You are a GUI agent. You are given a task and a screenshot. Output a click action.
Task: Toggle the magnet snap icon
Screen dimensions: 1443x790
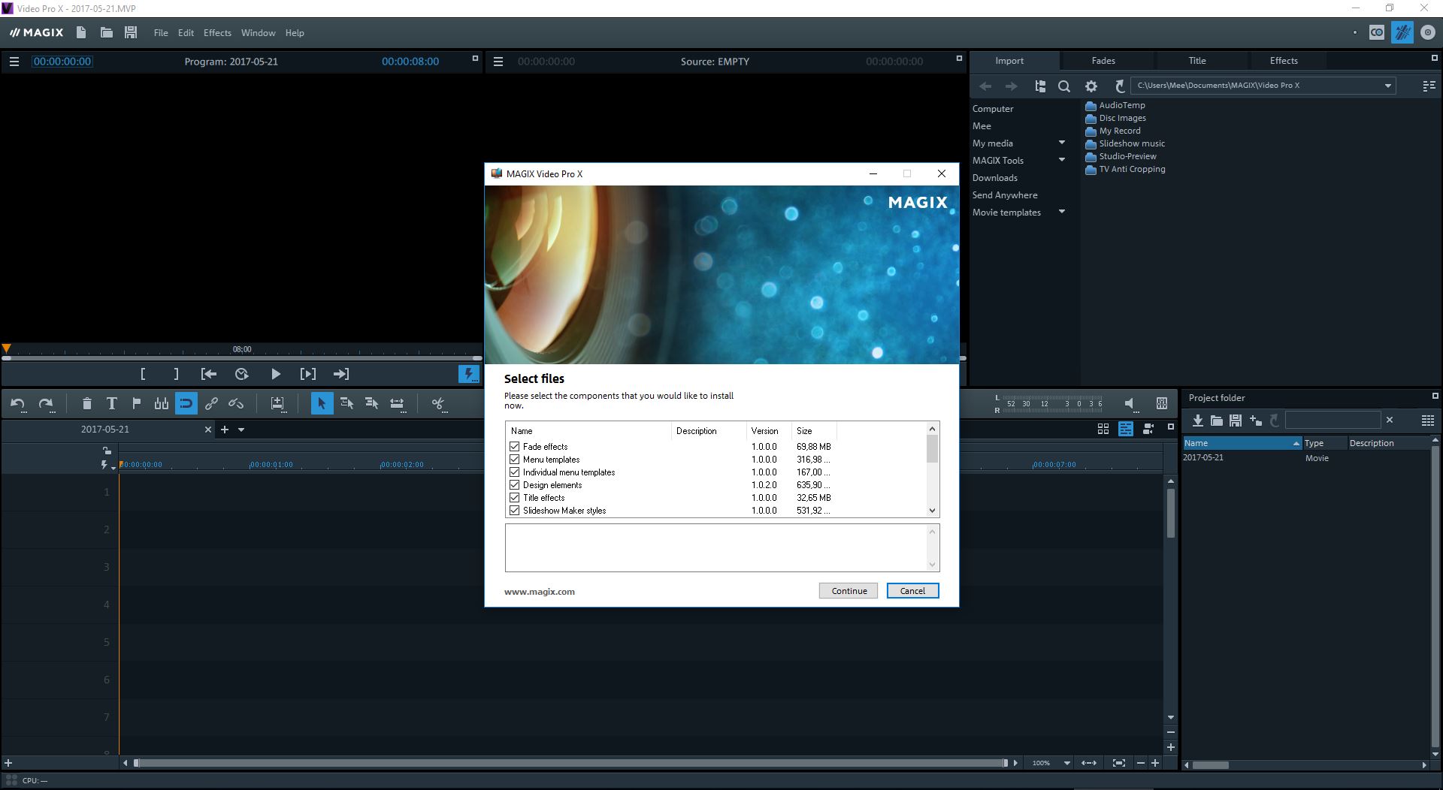pyautogui.click(x=186, y=404)
